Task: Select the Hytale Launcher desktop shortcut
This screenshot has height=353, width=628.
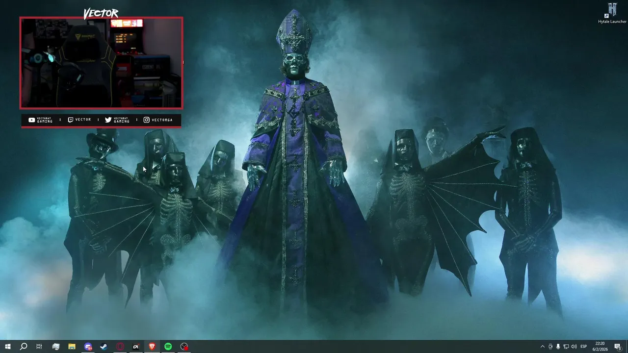Action: click(612, 13)
